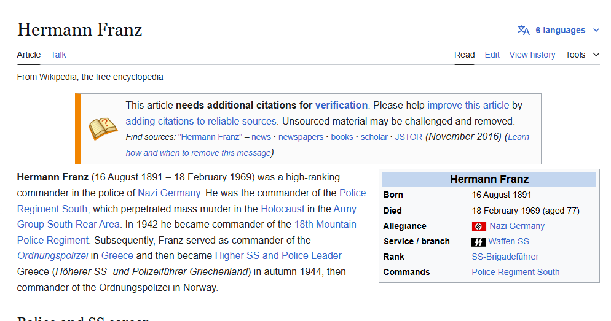
Task: Open the View history tab
Action: 532,55
